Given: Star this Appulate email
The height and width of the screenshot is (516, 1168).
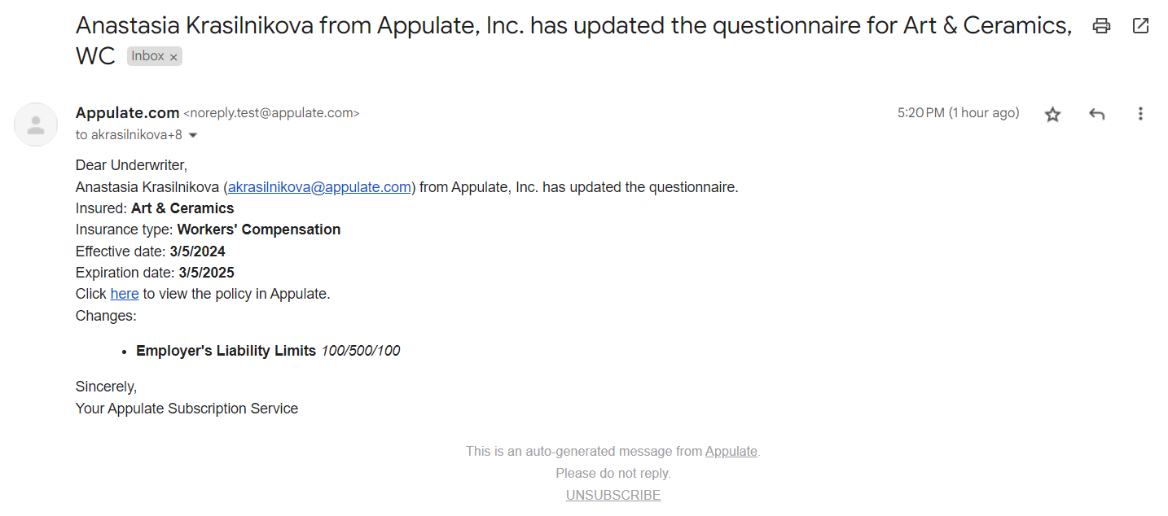Looking at the screenshot, I should pos(1052,114).
